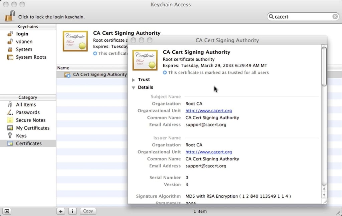This screenshot has height=216, width=342.
Task: Select the login keychain
Action: 22,34
